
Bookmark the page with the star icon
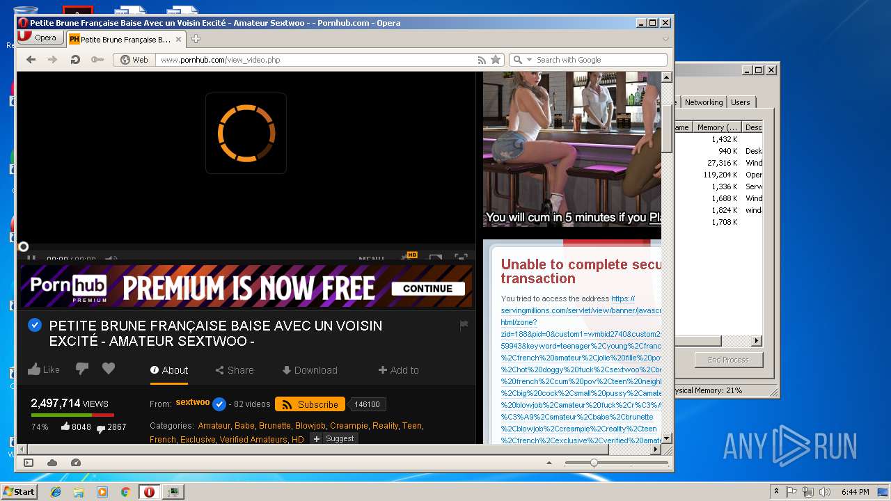496,60
